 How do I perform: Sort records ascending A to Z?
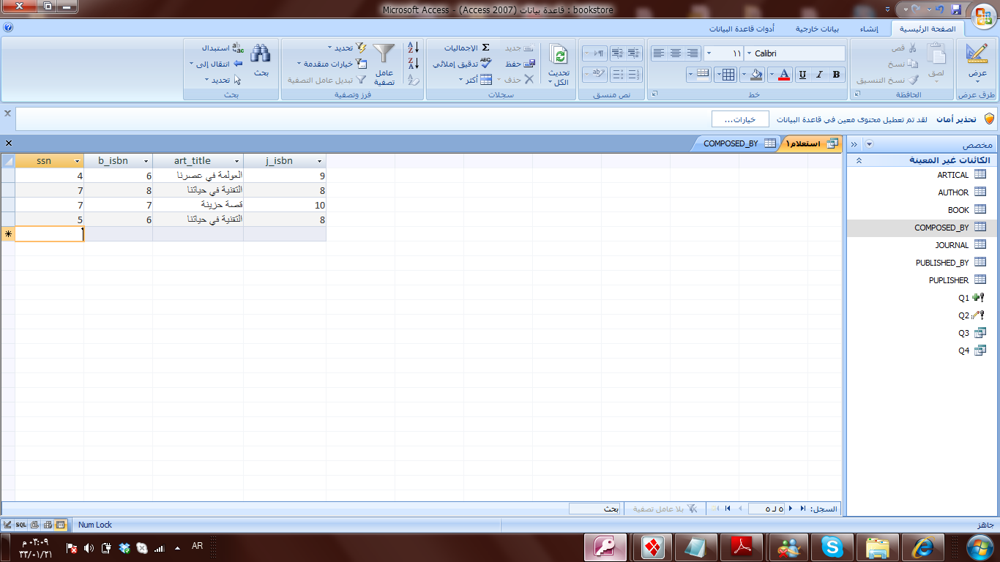[414, 48]
